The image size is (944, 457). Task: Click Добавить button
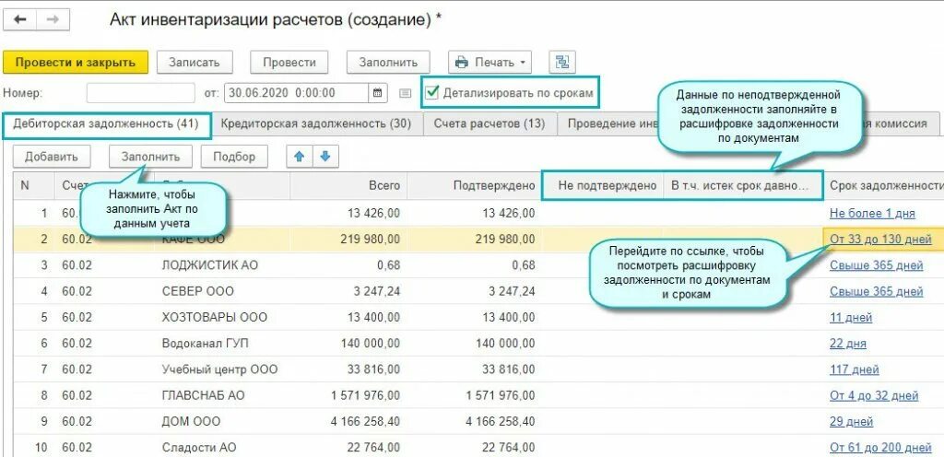52,157
